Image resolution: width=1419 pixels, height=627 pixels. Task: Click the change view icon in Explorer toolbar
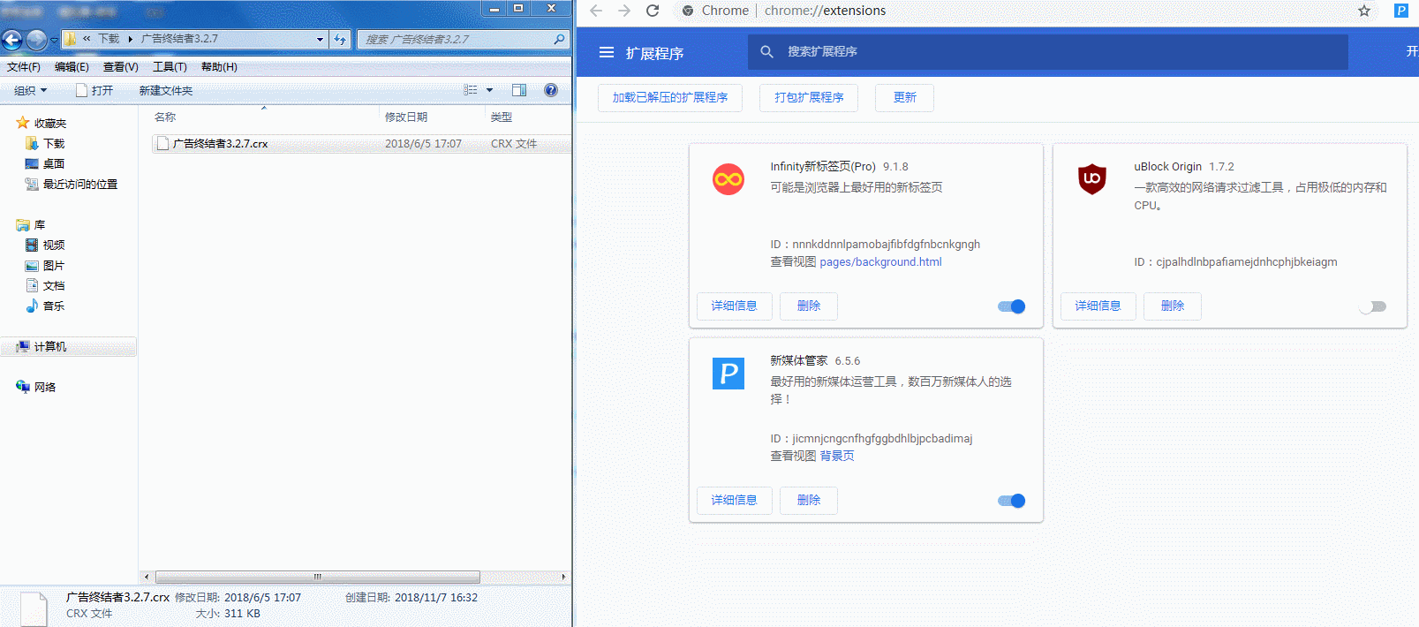471,90
